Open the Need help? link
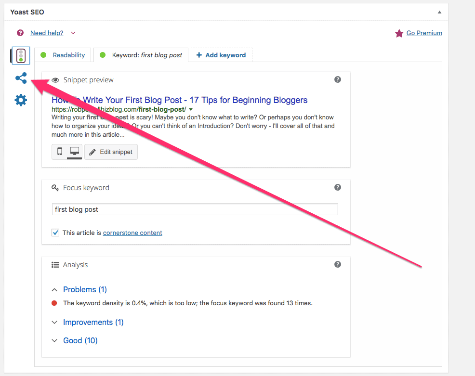475x376 pixels. (47, 33)
